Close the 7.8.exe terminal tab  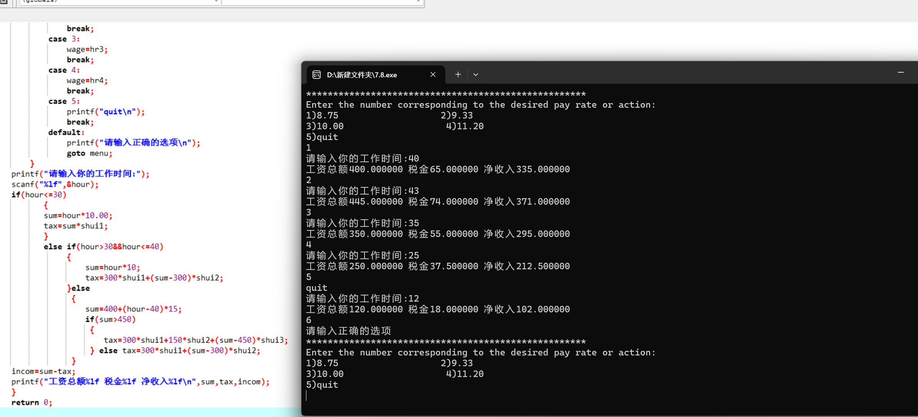[x=433, y=75]
